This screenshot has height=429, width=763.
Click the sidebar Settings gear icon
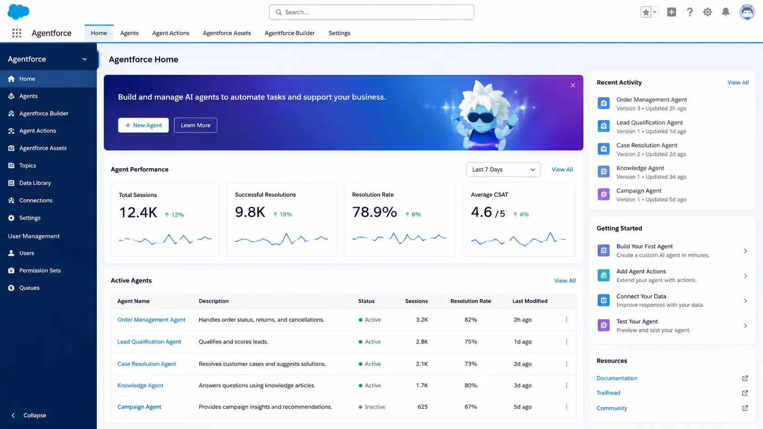coord(11,218)
